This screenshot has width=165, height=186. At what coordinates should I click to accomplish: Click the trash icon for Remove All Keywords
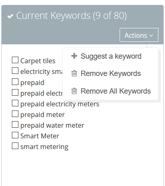coord(74,91)
